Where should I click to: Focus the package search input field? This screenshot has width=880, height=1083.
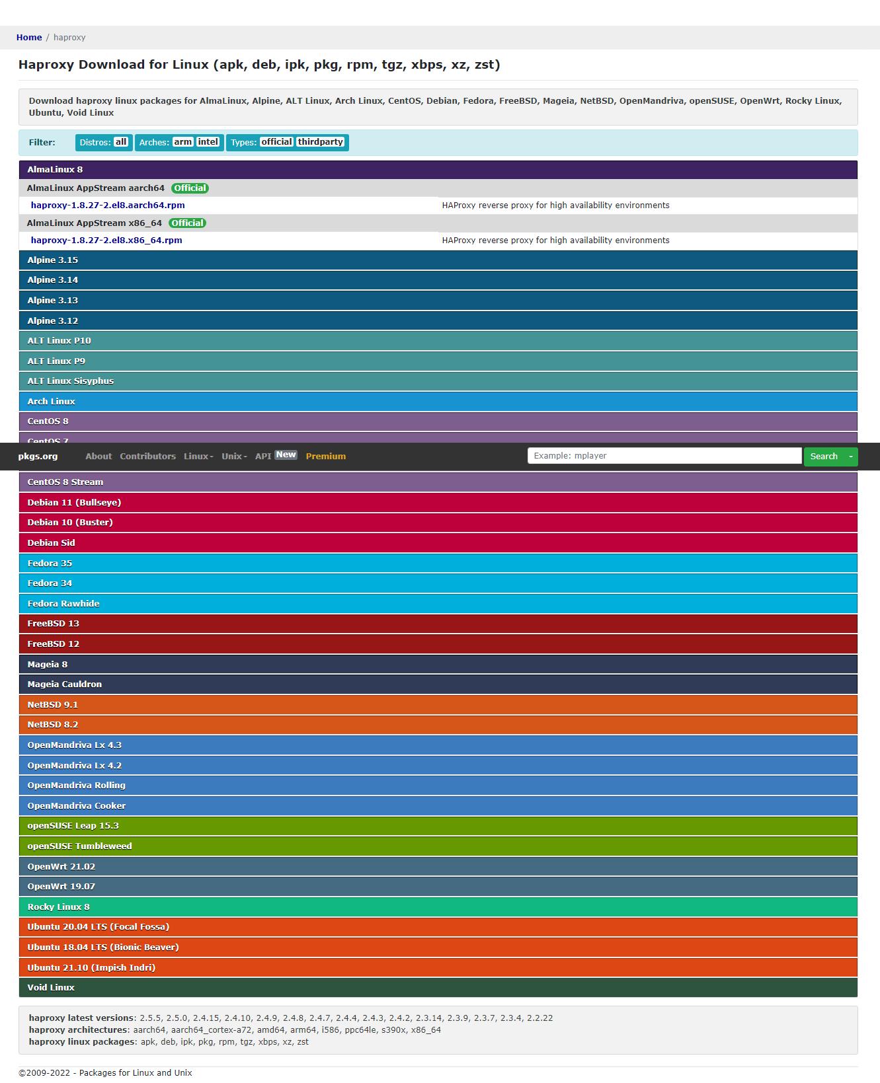coord(664,456)
